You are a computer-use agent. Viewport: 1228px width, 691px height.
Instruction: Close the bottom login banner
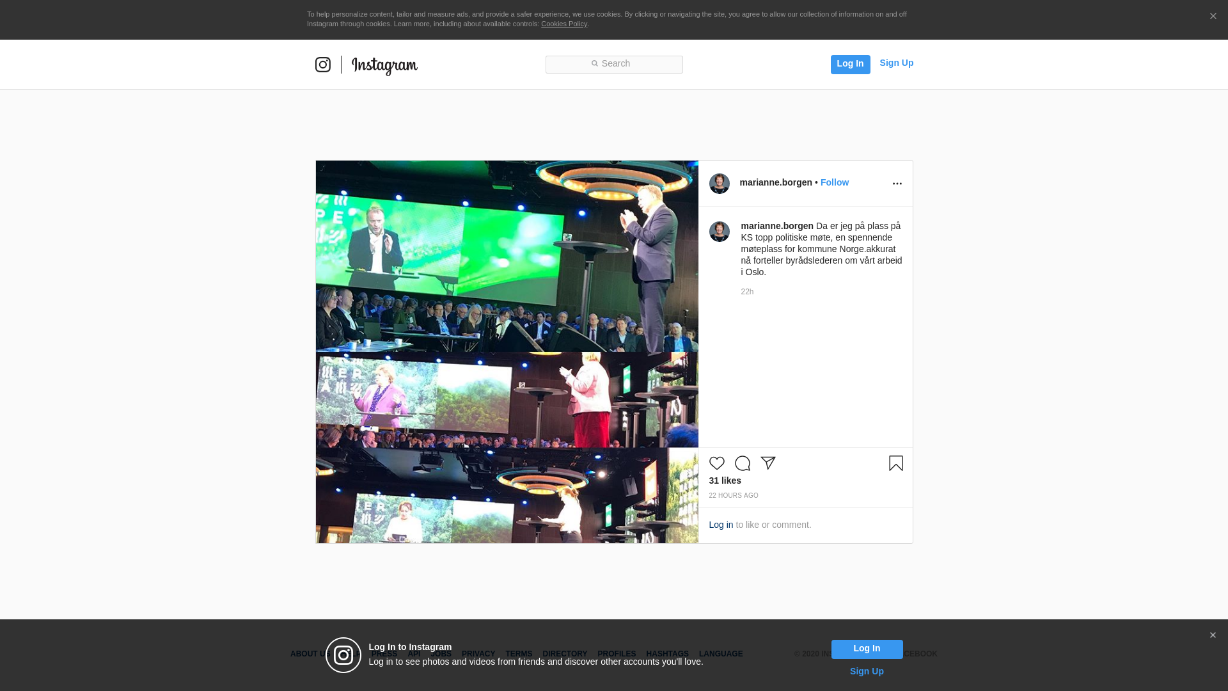(x=1213, y=635)
